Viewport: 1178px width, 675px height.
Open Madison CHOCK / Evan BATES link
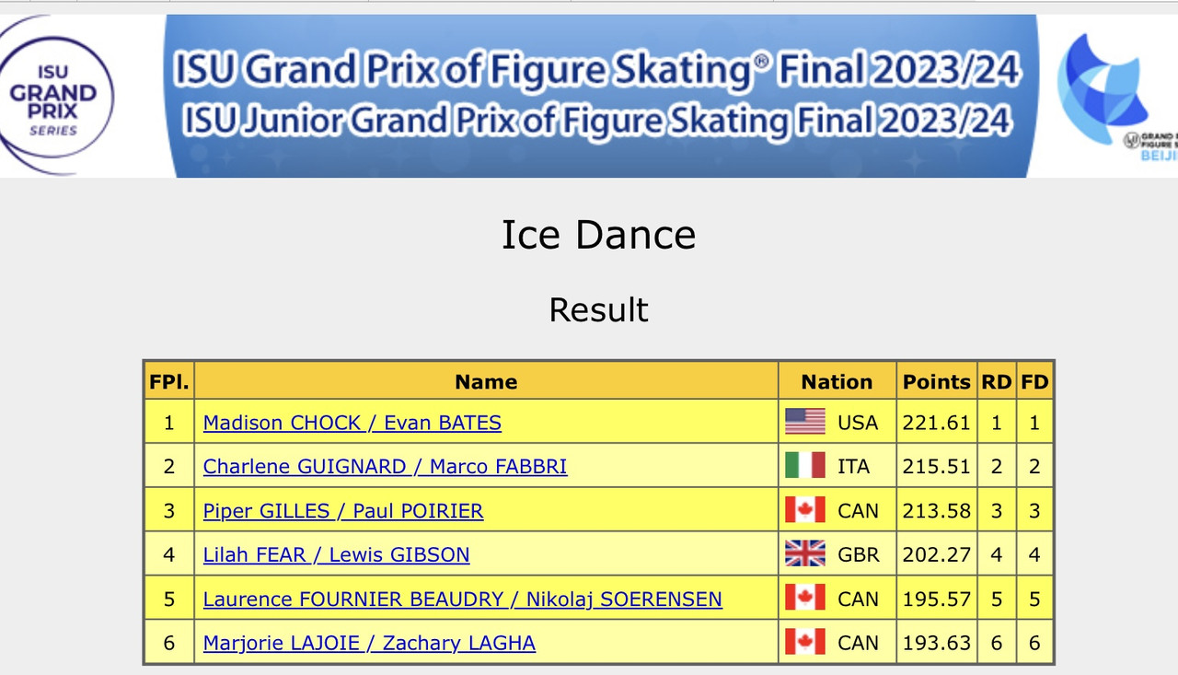(x=352, y=423)
